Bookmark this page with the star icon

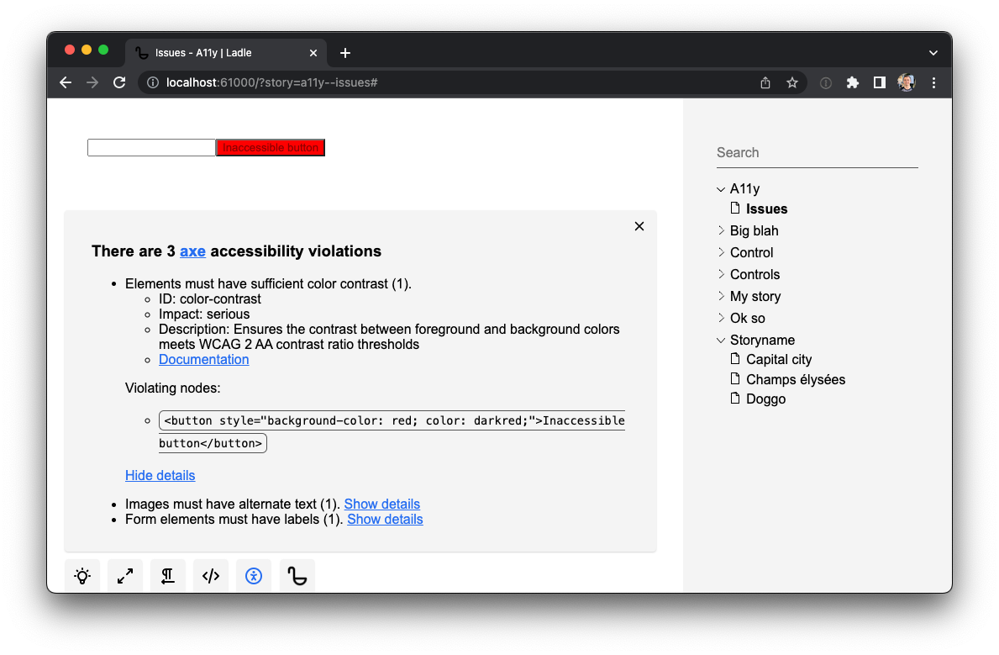pyautogui.click(x=791, y=82)
